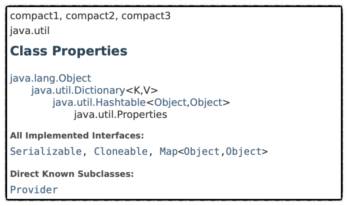Click java.util.Properties in the inheritance tree
This screenshot has height=206, width=348.
[x=121, y=115]
